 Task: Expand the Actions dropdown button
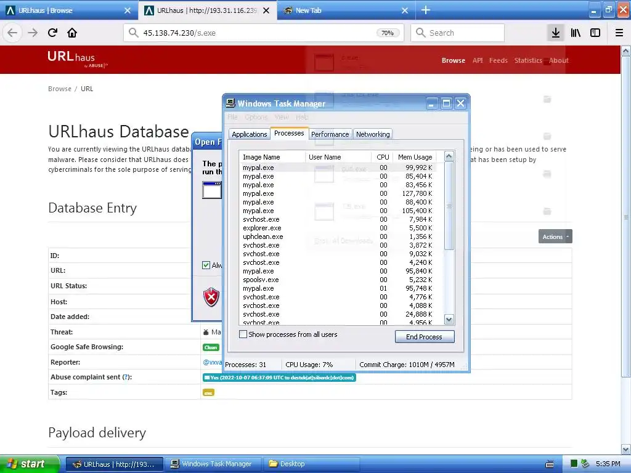(555, 236)
